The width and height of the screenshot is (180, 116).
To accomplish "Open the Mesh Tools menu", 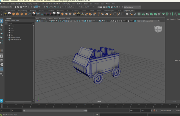I will click(x=57, y=4).
